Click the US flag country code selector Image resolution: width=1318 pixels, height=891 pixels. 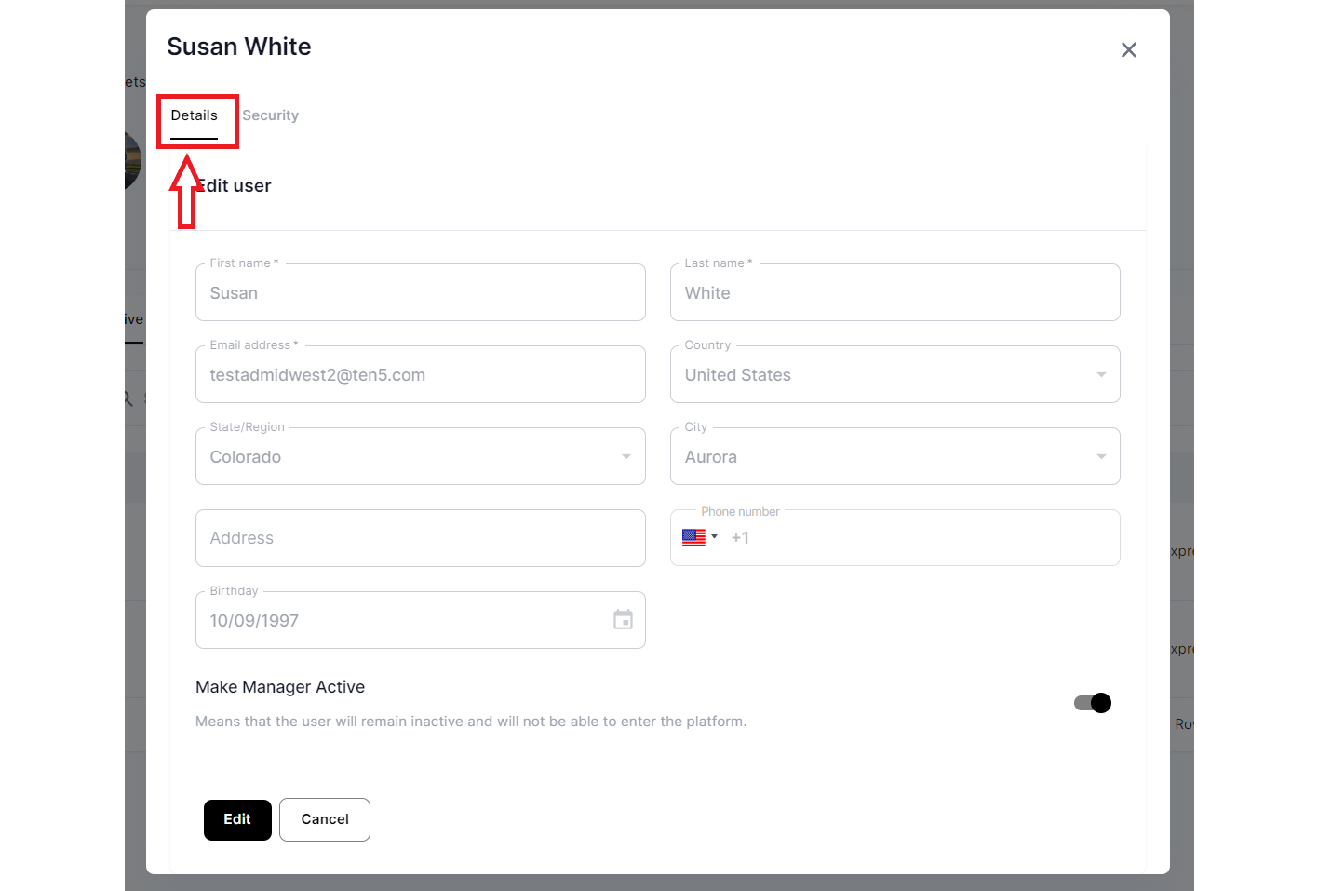click(694, 537)
